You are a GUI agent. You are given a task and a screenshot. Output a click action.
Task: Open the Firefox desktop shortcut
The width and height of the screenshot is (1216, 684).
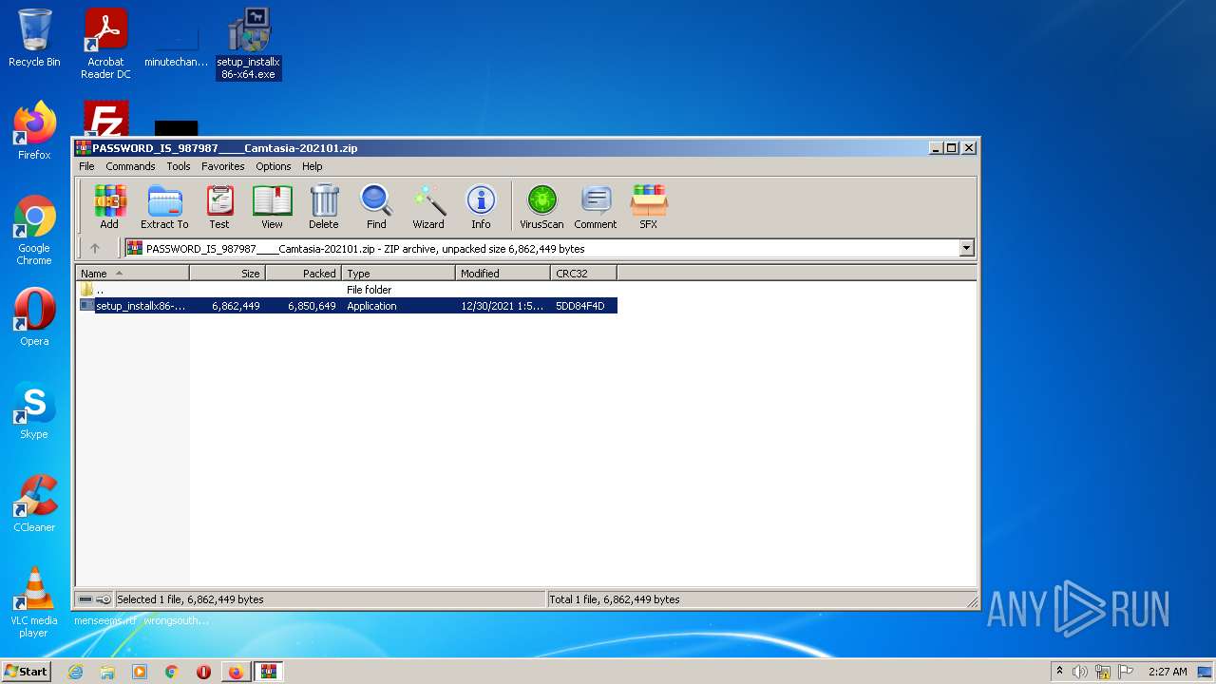click(34, 131)
